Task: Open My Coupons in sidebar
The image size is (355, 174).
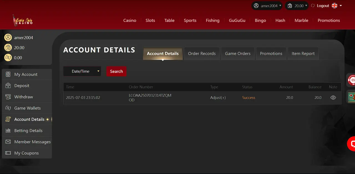Action: [27, 153]
